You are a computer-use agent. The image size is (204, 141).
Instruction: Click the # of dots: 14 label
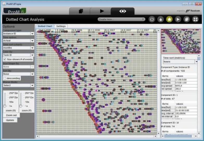168,126
